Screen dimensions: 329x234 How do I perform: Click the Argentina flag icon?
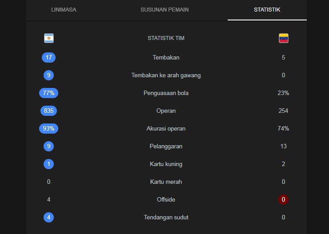(49, 38)
